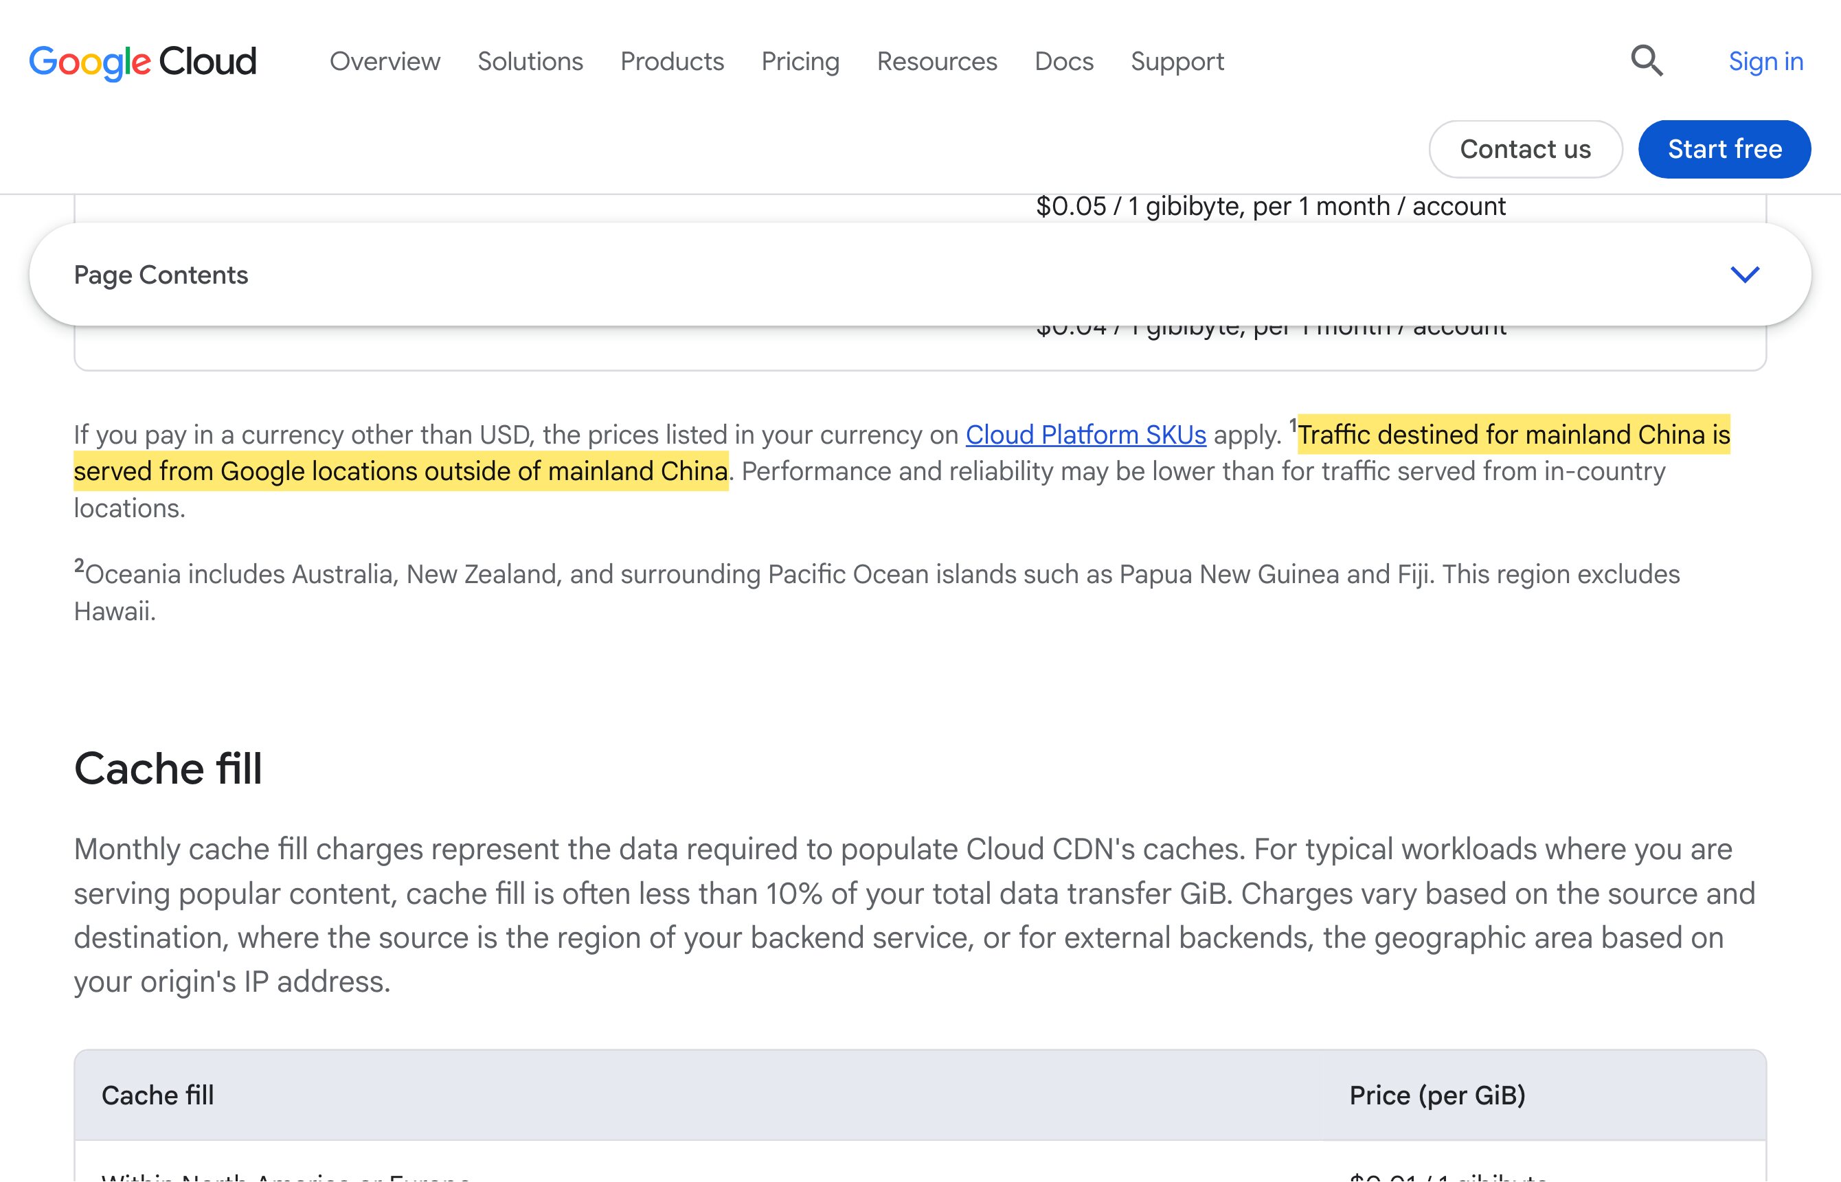This screenshot has width=1841, height=1182.
Task: Click the Contact us button
Action: 1526,149
